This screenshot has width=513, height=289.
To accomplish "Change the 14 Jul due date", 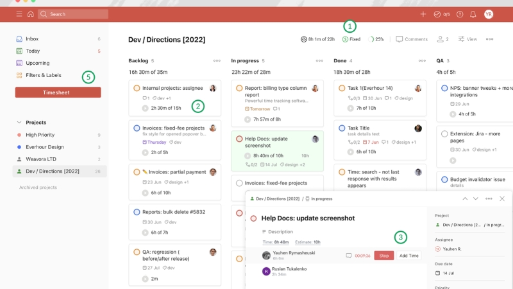I will (x=444, y=273).
